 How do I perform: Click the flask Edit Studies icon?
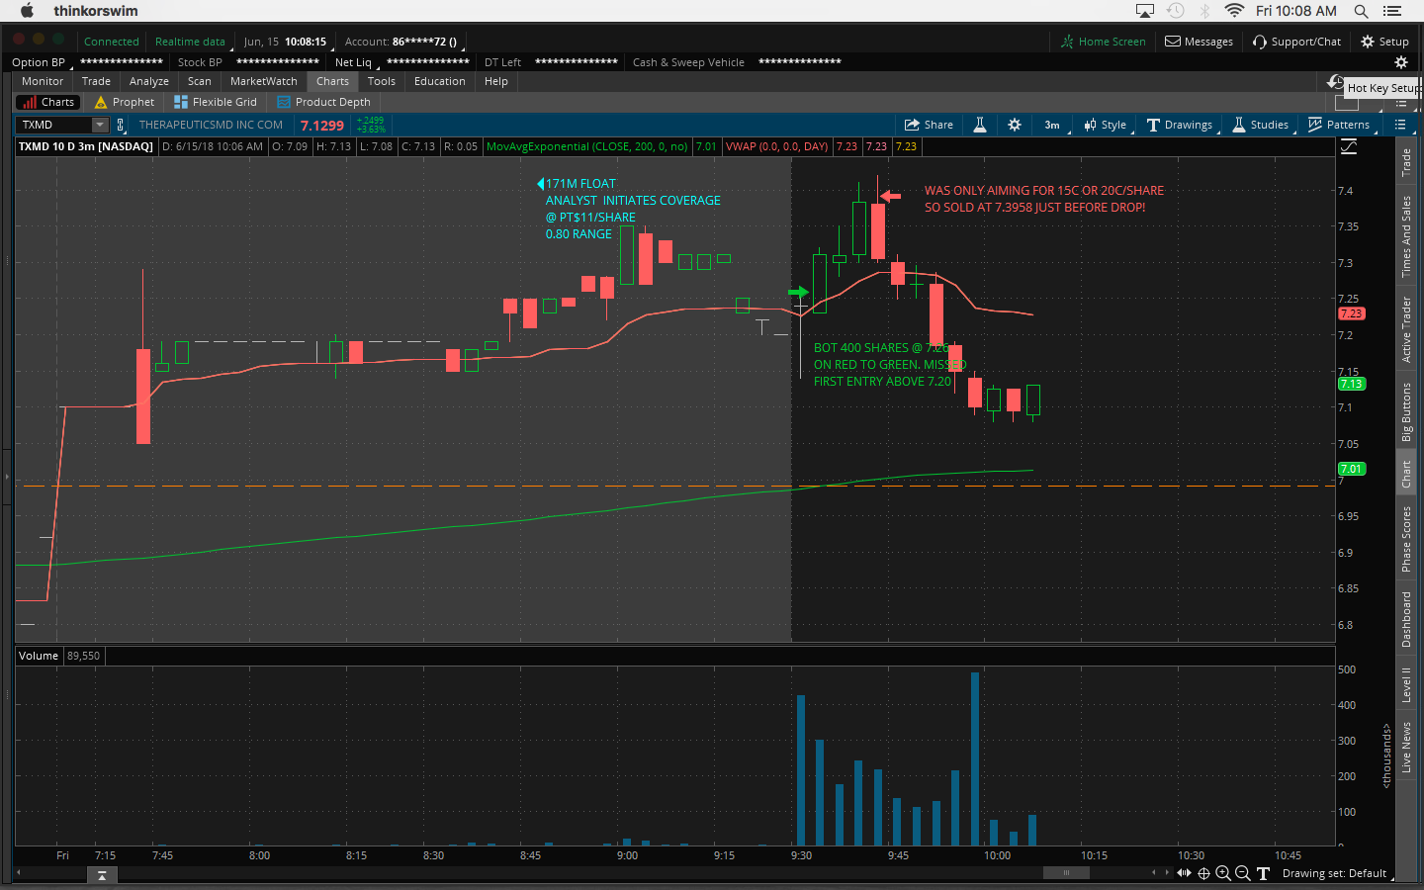(980, 125)
